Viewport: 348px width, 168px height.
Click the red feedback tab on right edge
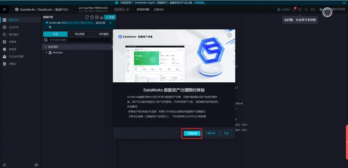point(347,142)
